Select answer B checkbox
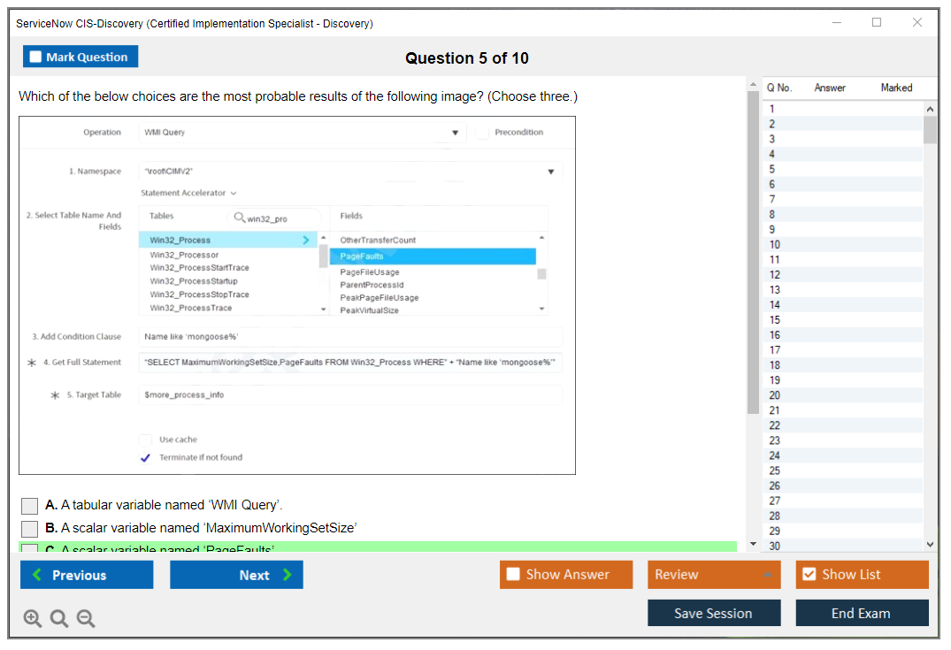951x650 pixels. (x=30, y=529)
